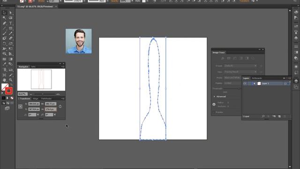This screenshot has width=300, height=169.
Task: Open the Layers panel dock icon
Action: [296, 81]
